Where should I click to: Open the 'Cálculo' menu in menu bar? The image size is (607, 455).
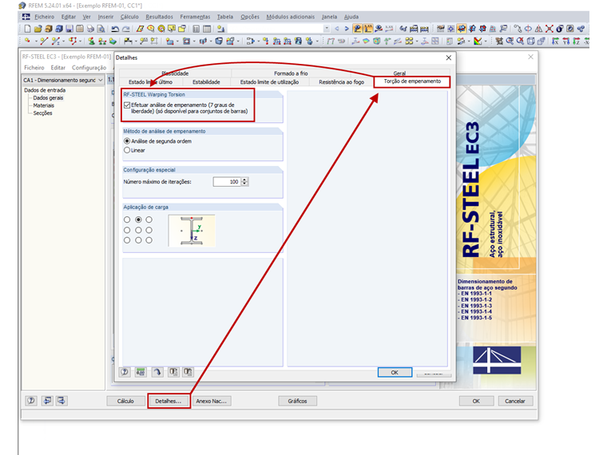129,17
